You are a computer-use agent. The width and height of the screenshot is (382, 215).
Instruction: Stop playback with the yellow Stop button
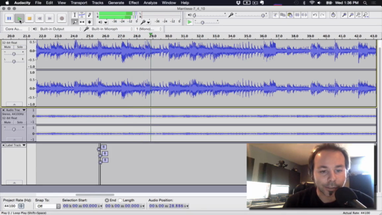tap(29, 19)
